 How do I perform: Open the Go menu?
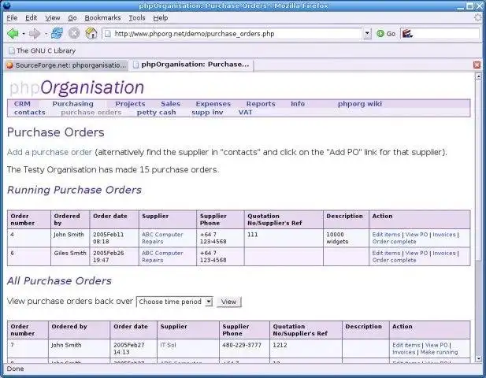72,18
